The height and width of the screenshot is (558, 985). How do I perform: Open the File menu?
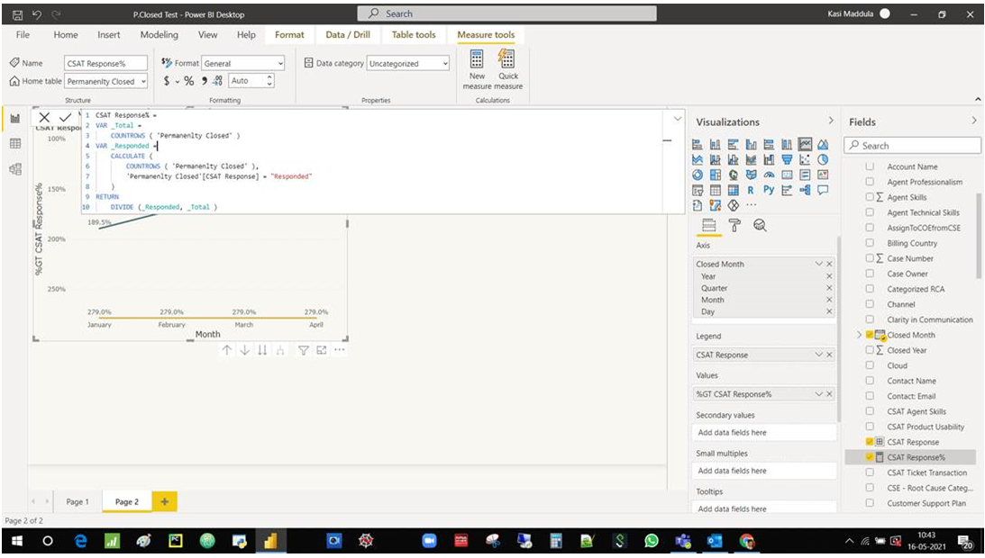point(23,35)
